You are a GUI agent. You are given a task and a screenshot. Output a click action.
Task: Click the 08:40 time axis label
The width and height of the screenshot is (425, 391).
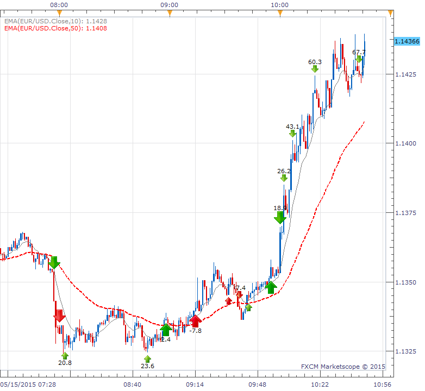pos(132,384)
